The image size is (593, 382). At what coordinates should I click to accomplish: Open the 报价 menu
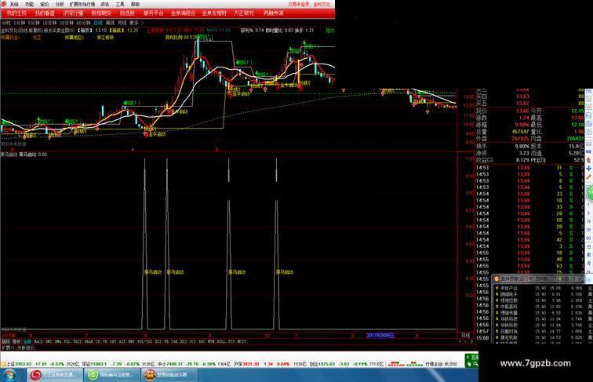(45, 4)
